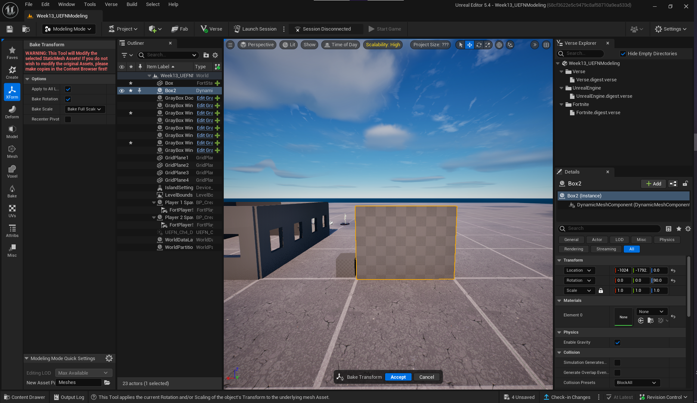The height and width of the screenshot is (403, 697).
Task: Open the Voxel tool category
Action: [x=12, y=171]
